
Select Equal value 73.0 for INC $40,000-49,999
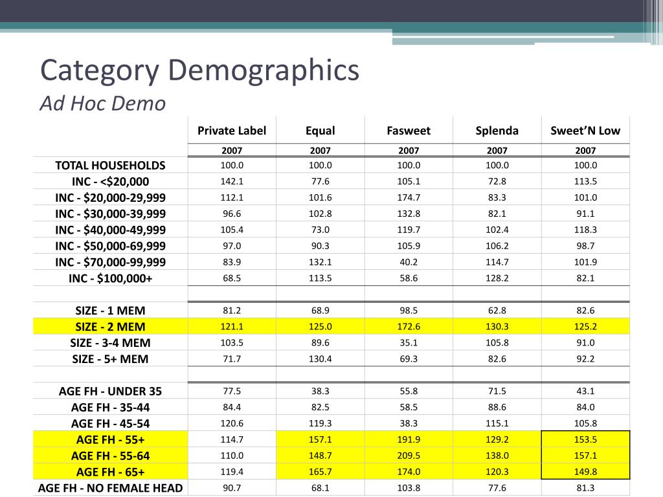tap(320, 230)
